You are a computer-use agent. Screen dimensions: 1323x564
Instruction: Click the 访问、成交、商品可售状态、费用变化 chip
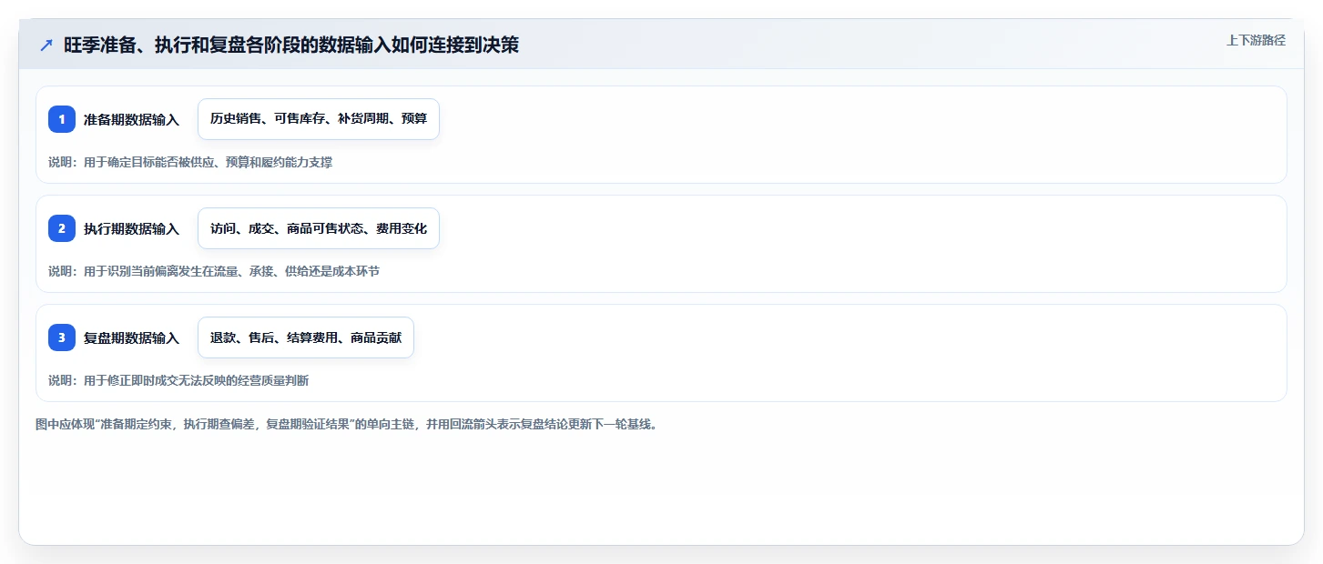click(x=319, y=228)
